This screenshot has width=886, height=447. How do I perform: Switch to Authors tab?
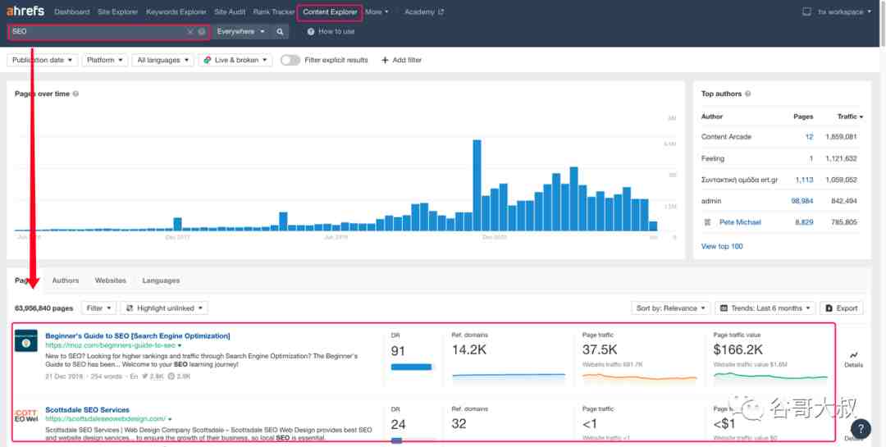pyautogui.click(x=66, y=281)
